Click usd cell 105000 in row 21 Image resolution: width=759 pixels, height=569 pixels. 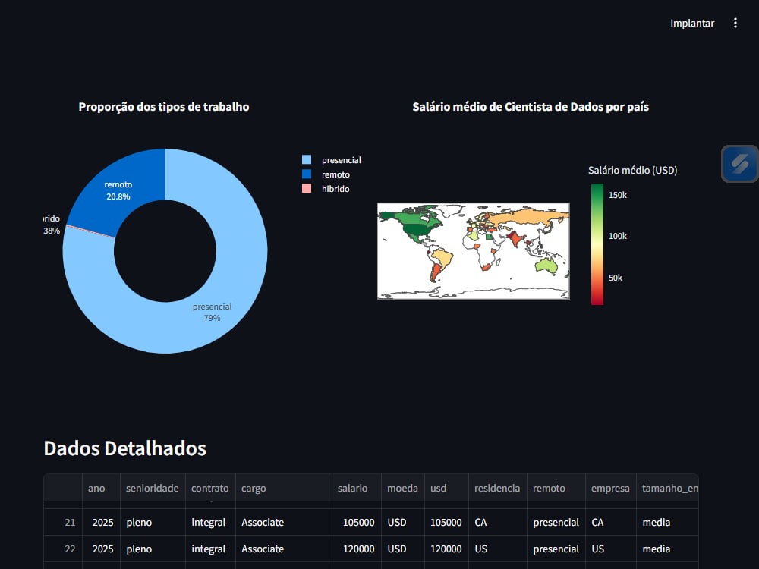[x=446, y=522]
